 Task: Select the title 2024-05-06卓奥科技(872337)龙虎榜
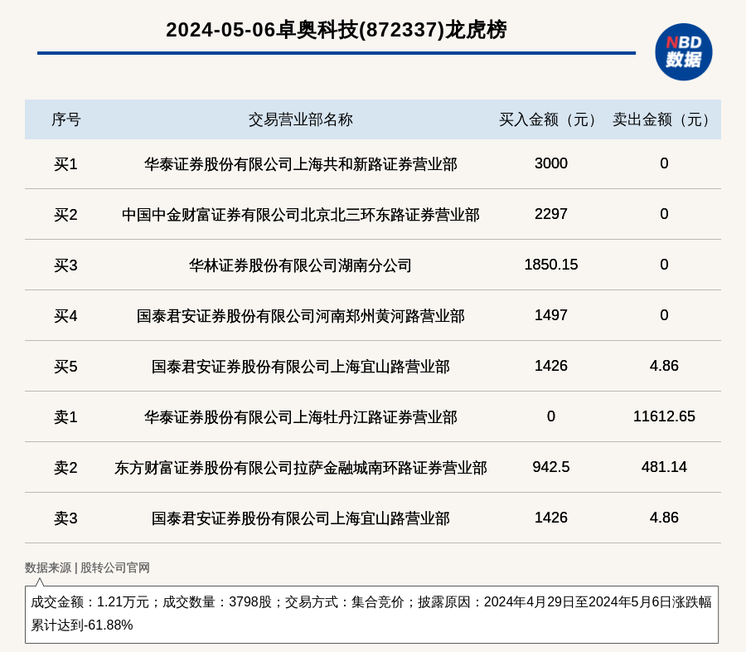click(337, 30)
